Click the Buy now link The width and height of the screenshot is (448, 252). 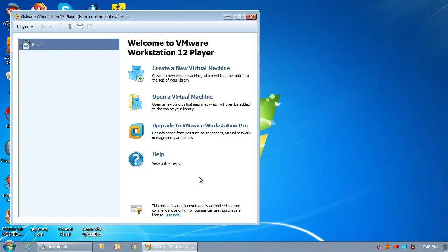[173, 215]
